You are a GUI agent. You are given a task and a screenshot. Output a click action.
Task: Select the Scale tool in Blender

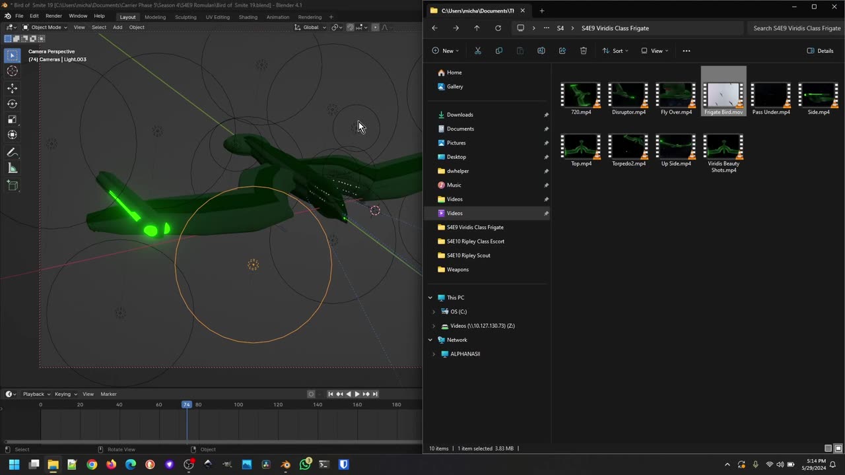(x=13, y=119)
